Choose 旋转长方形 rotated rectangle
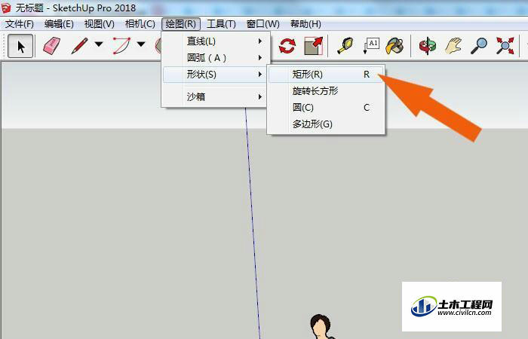Image resolution: width=528 pixels, height=339 pixels. (326, 91)
